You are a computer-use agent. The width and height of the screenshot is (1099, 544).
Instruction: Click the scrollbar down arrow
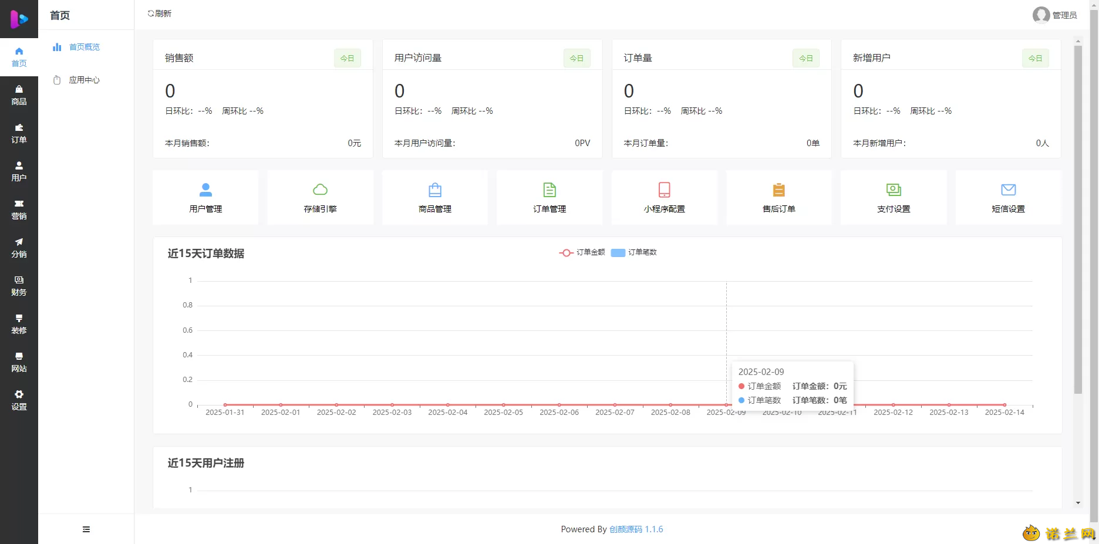[1078, 503]
